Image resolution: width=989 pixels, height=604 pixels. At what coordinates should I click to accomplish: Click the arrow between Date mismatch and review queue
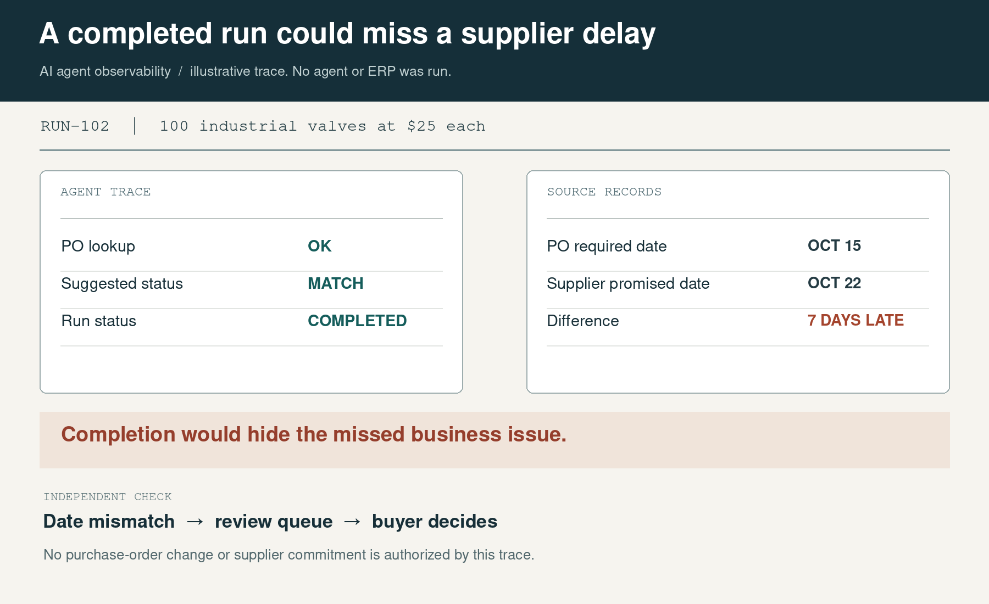pyautogui.click(x=195, y=522)
